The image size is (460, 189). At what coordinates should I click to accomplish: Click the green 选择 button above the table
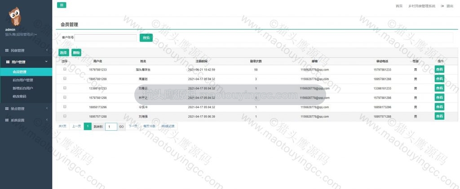tap(64, 53)
